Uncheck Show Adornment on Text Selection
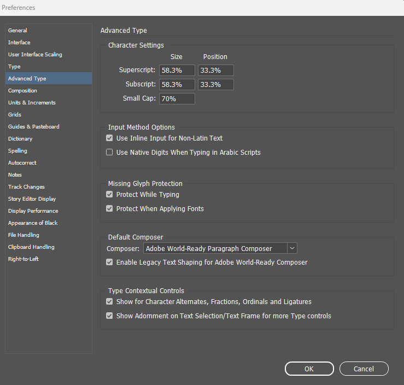 tap(109, 316)
